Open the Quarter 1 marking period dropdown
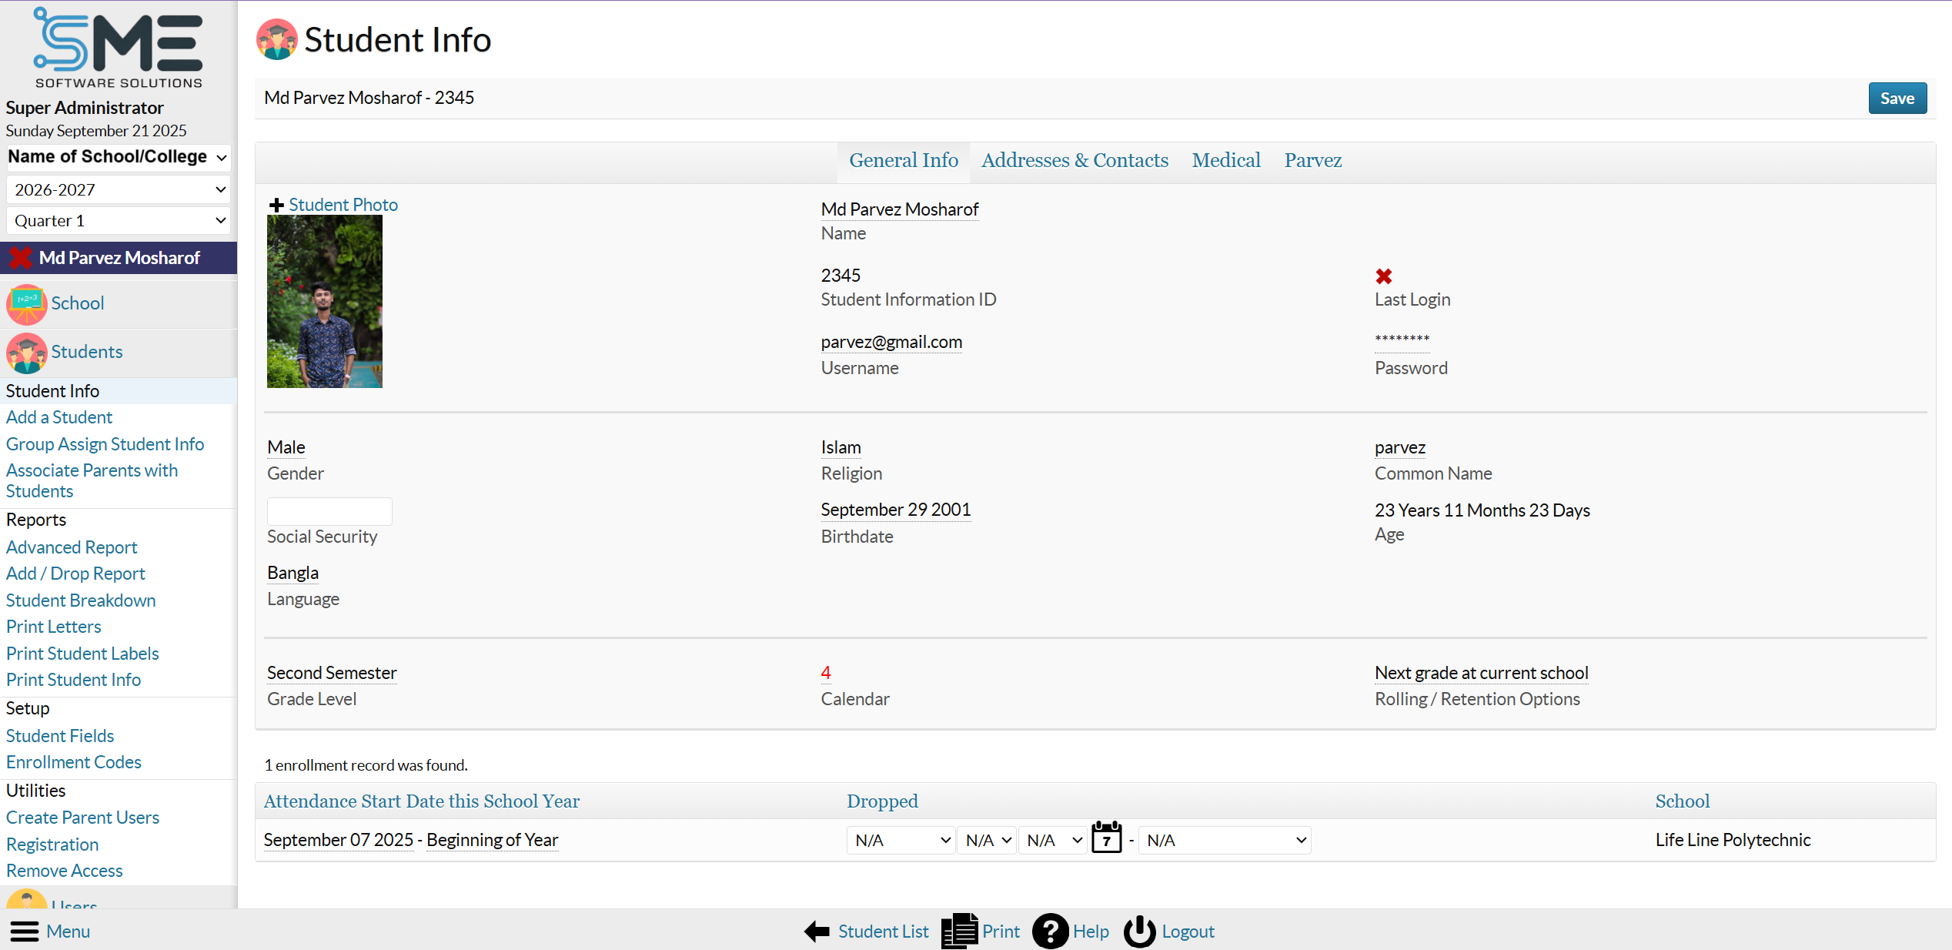The height and width of the screenshot is (950, 1952). point(118,221)
